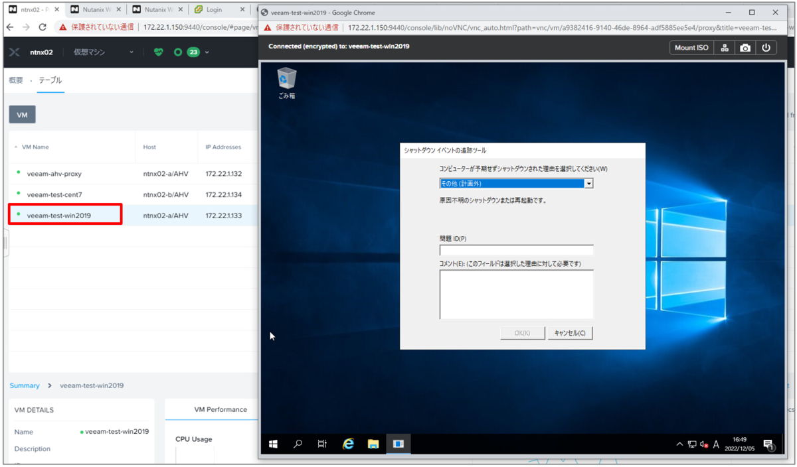Open the shutdown reason dropdown arrow

point(588,184)
